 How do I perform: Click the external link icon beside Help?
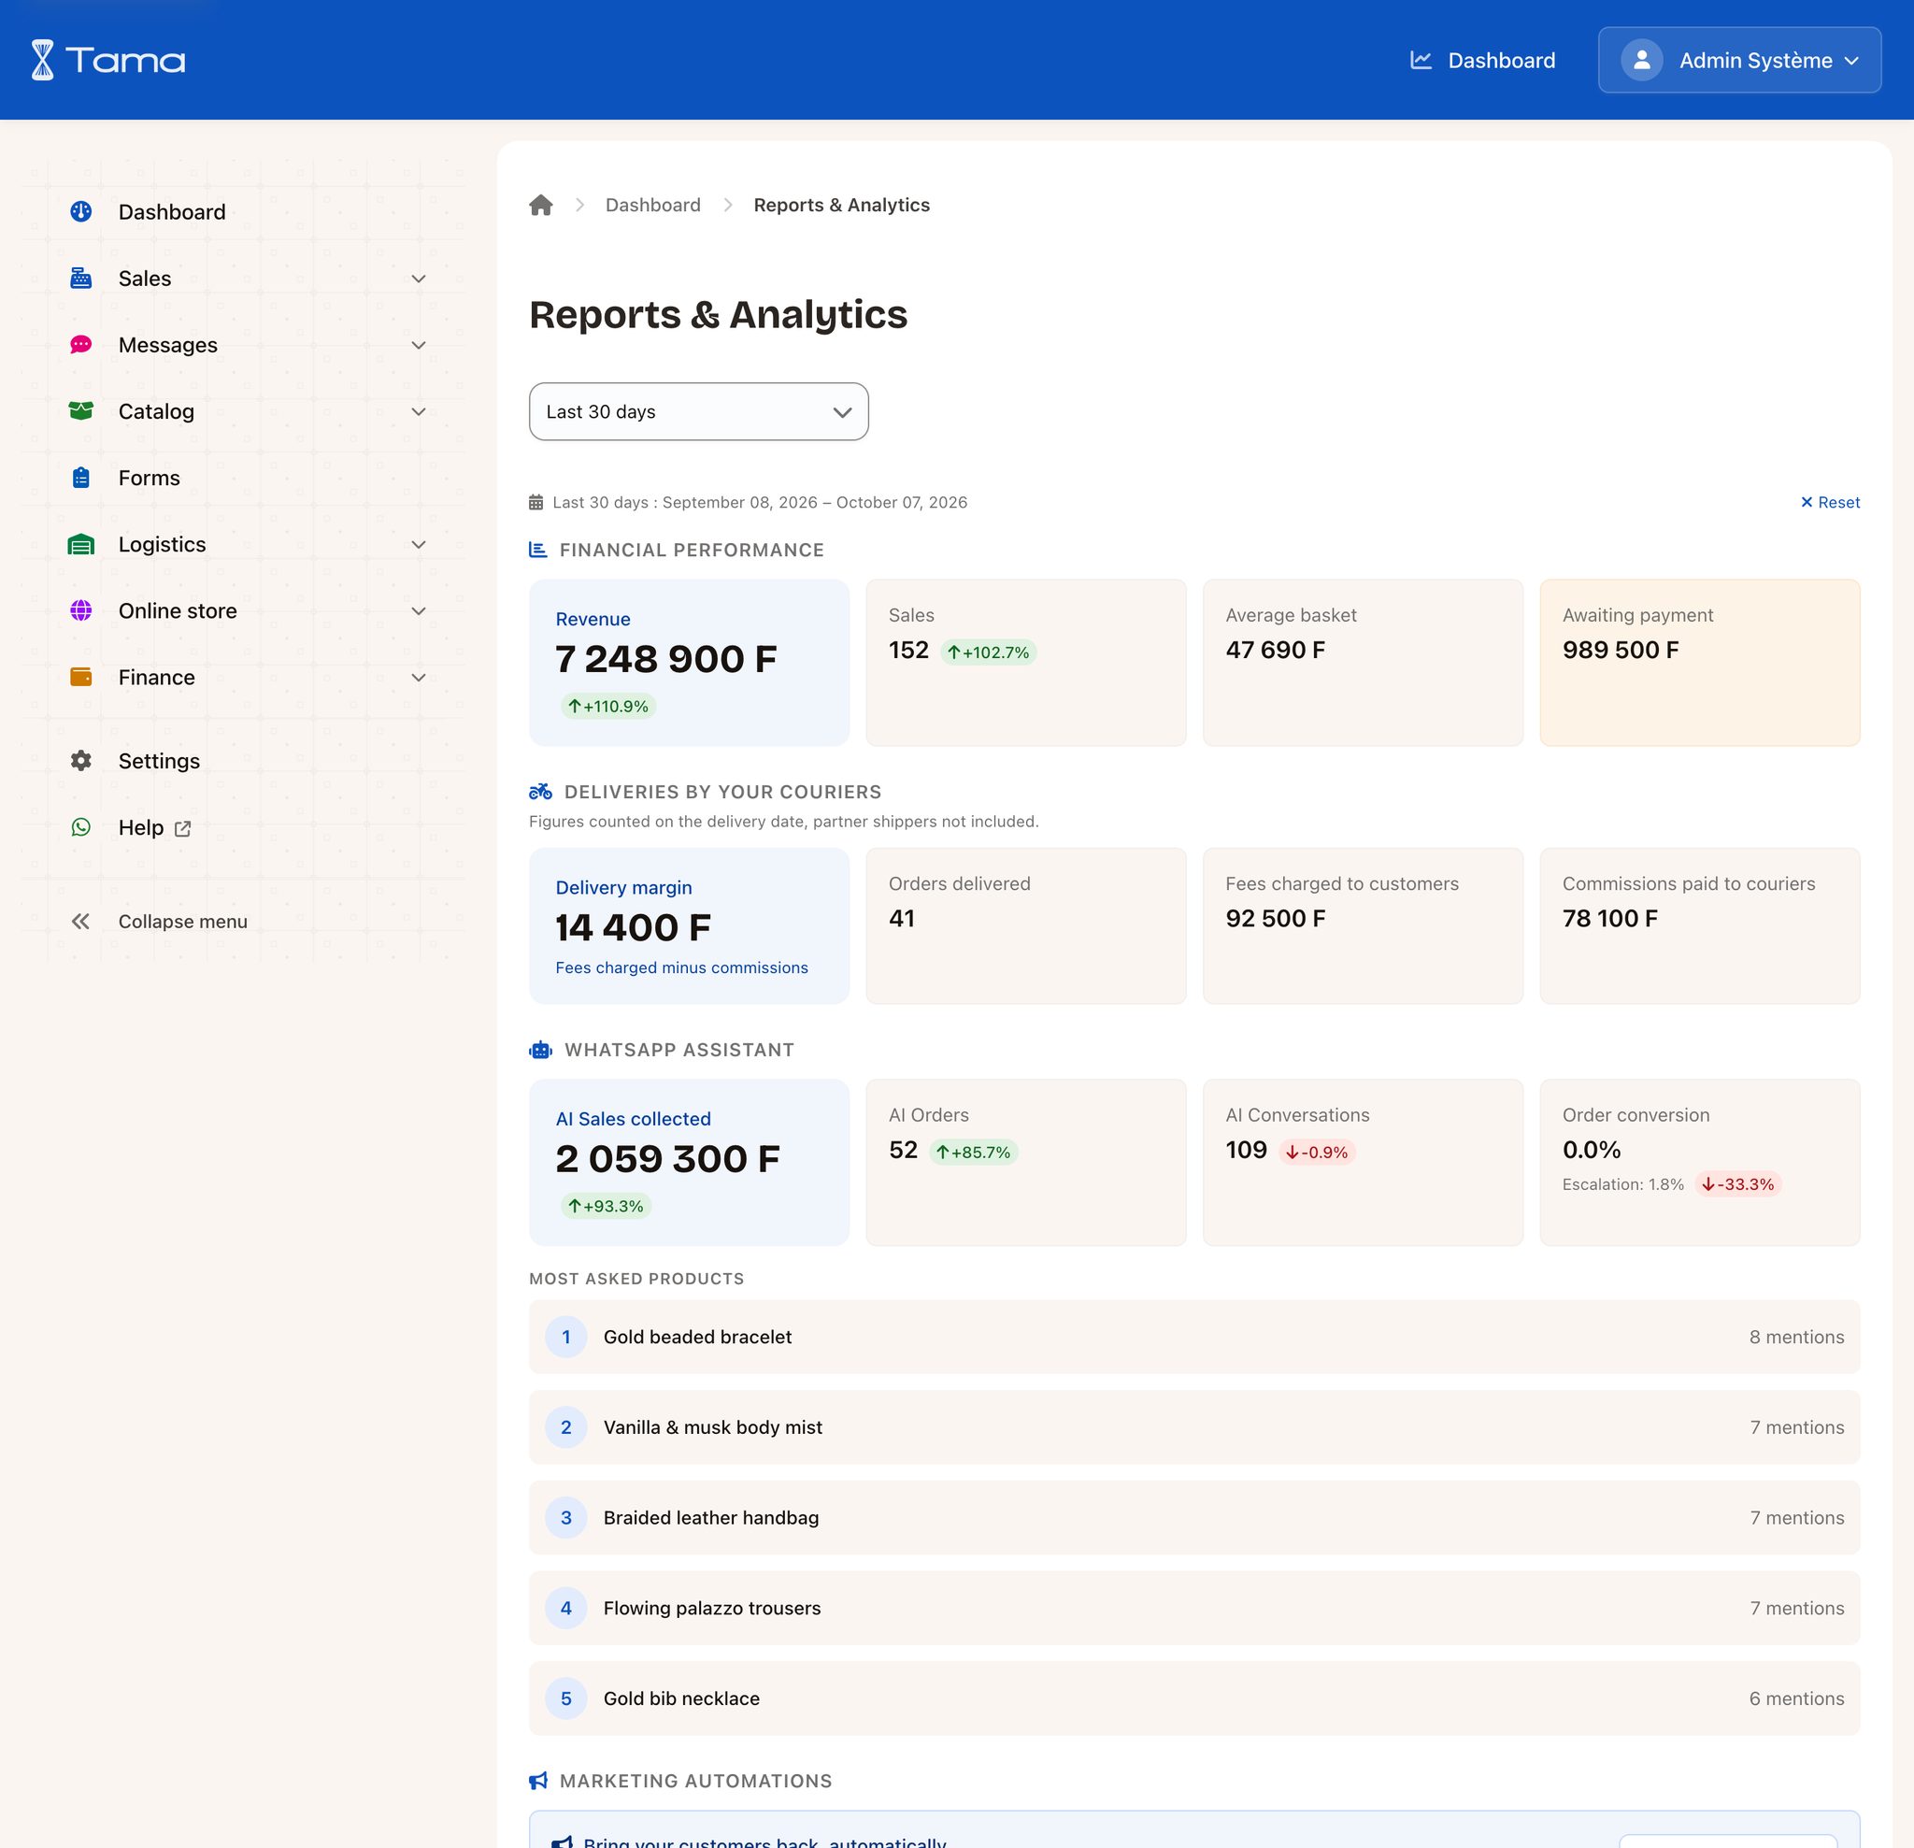click(x=182, y=828)
